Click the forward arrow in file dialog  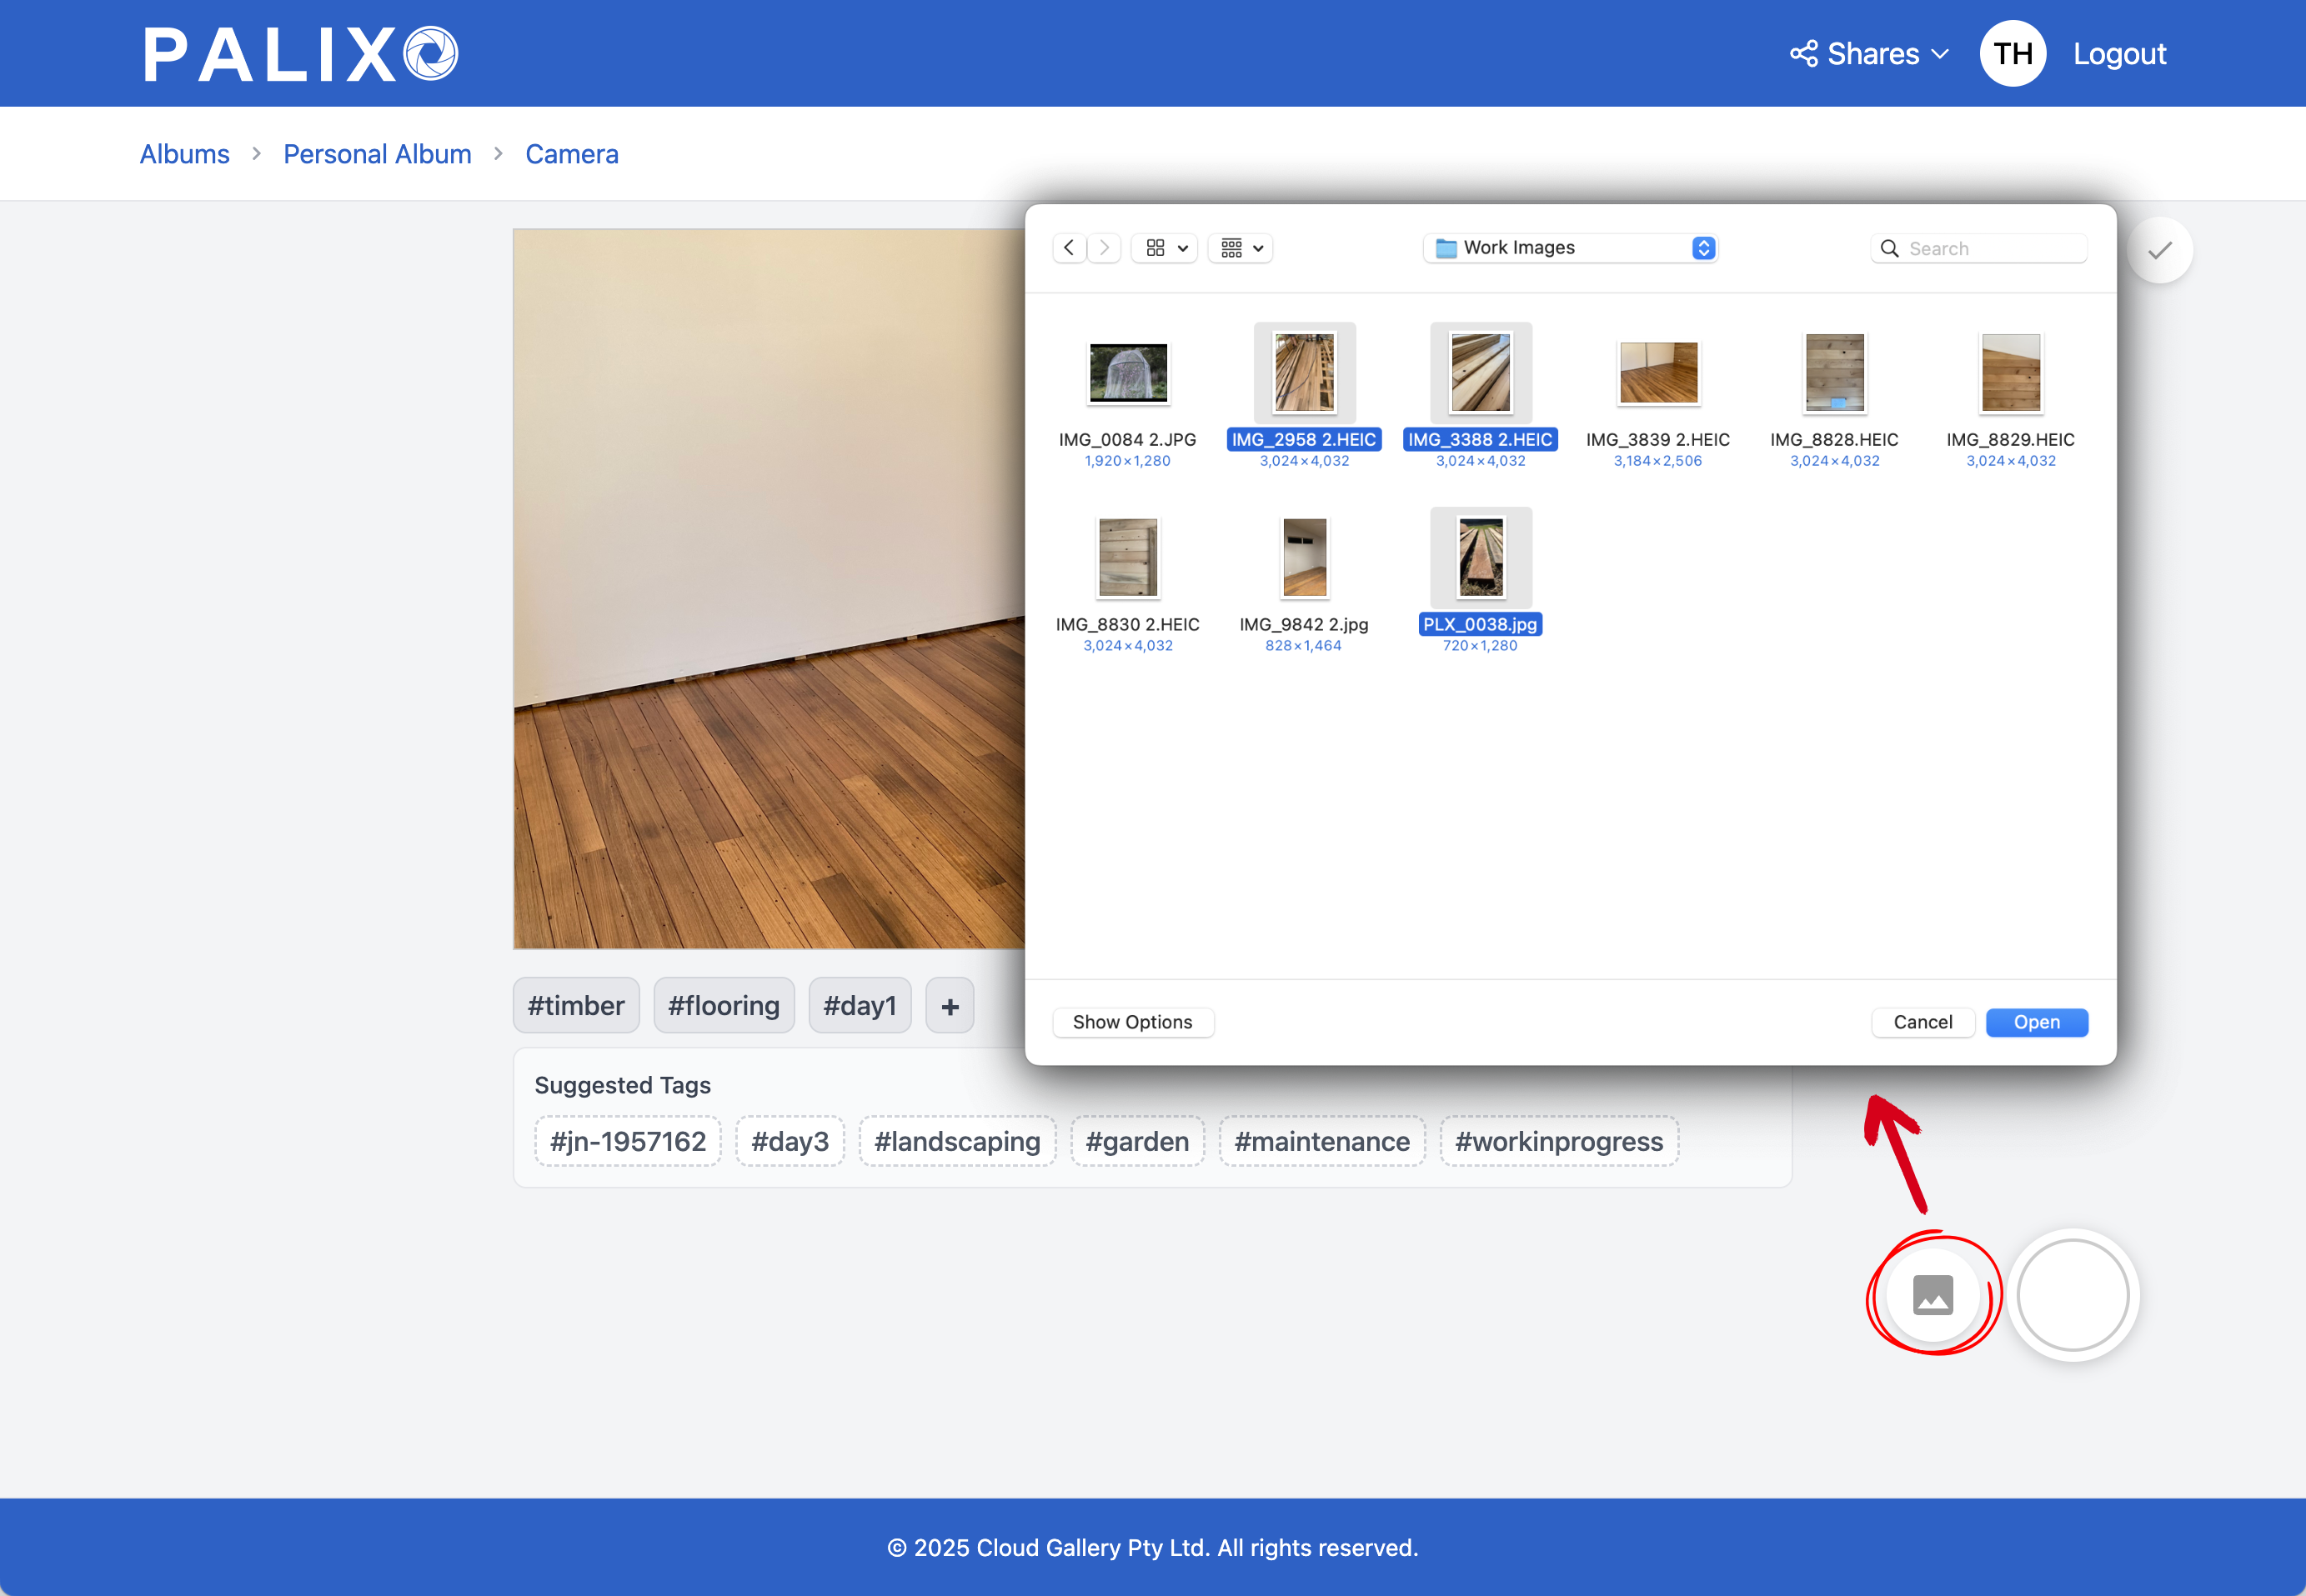tap(1104, 248)
